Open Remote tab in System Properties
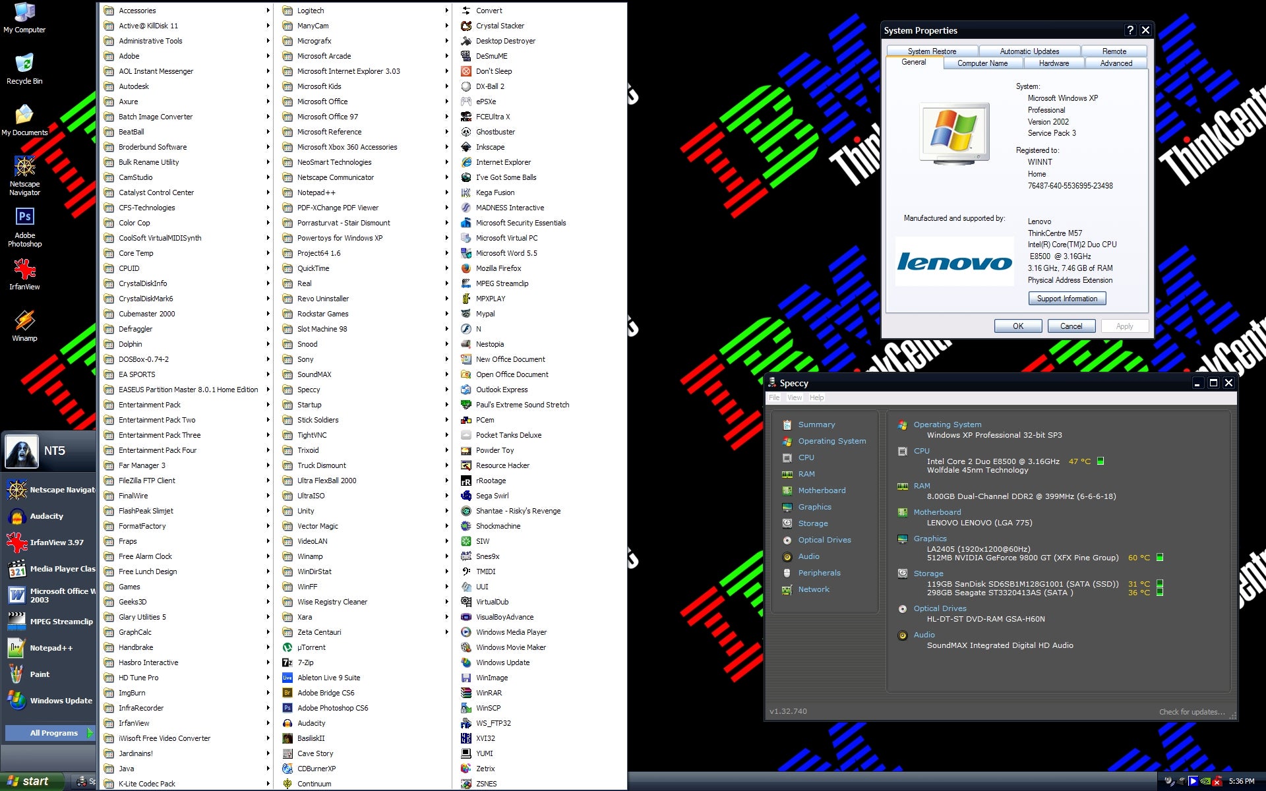 [1114, 51]
